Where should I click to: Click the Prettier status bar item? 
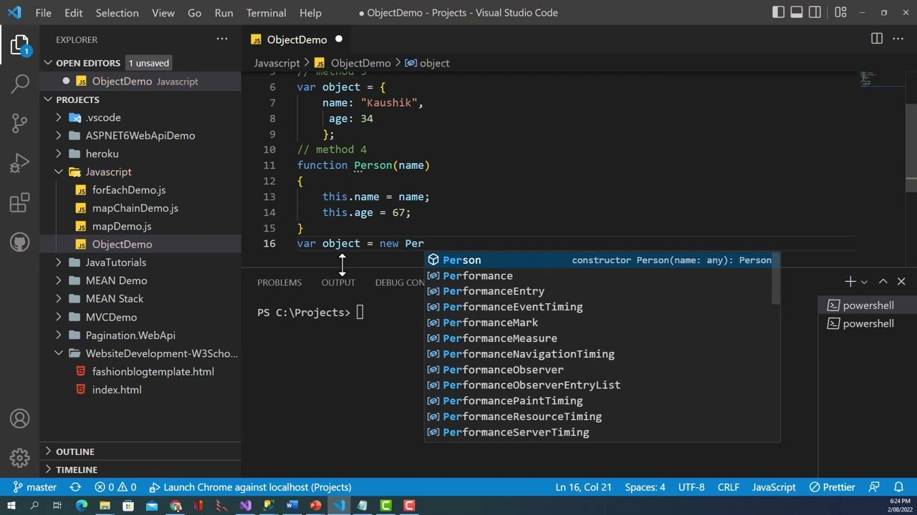pos(832,487)
